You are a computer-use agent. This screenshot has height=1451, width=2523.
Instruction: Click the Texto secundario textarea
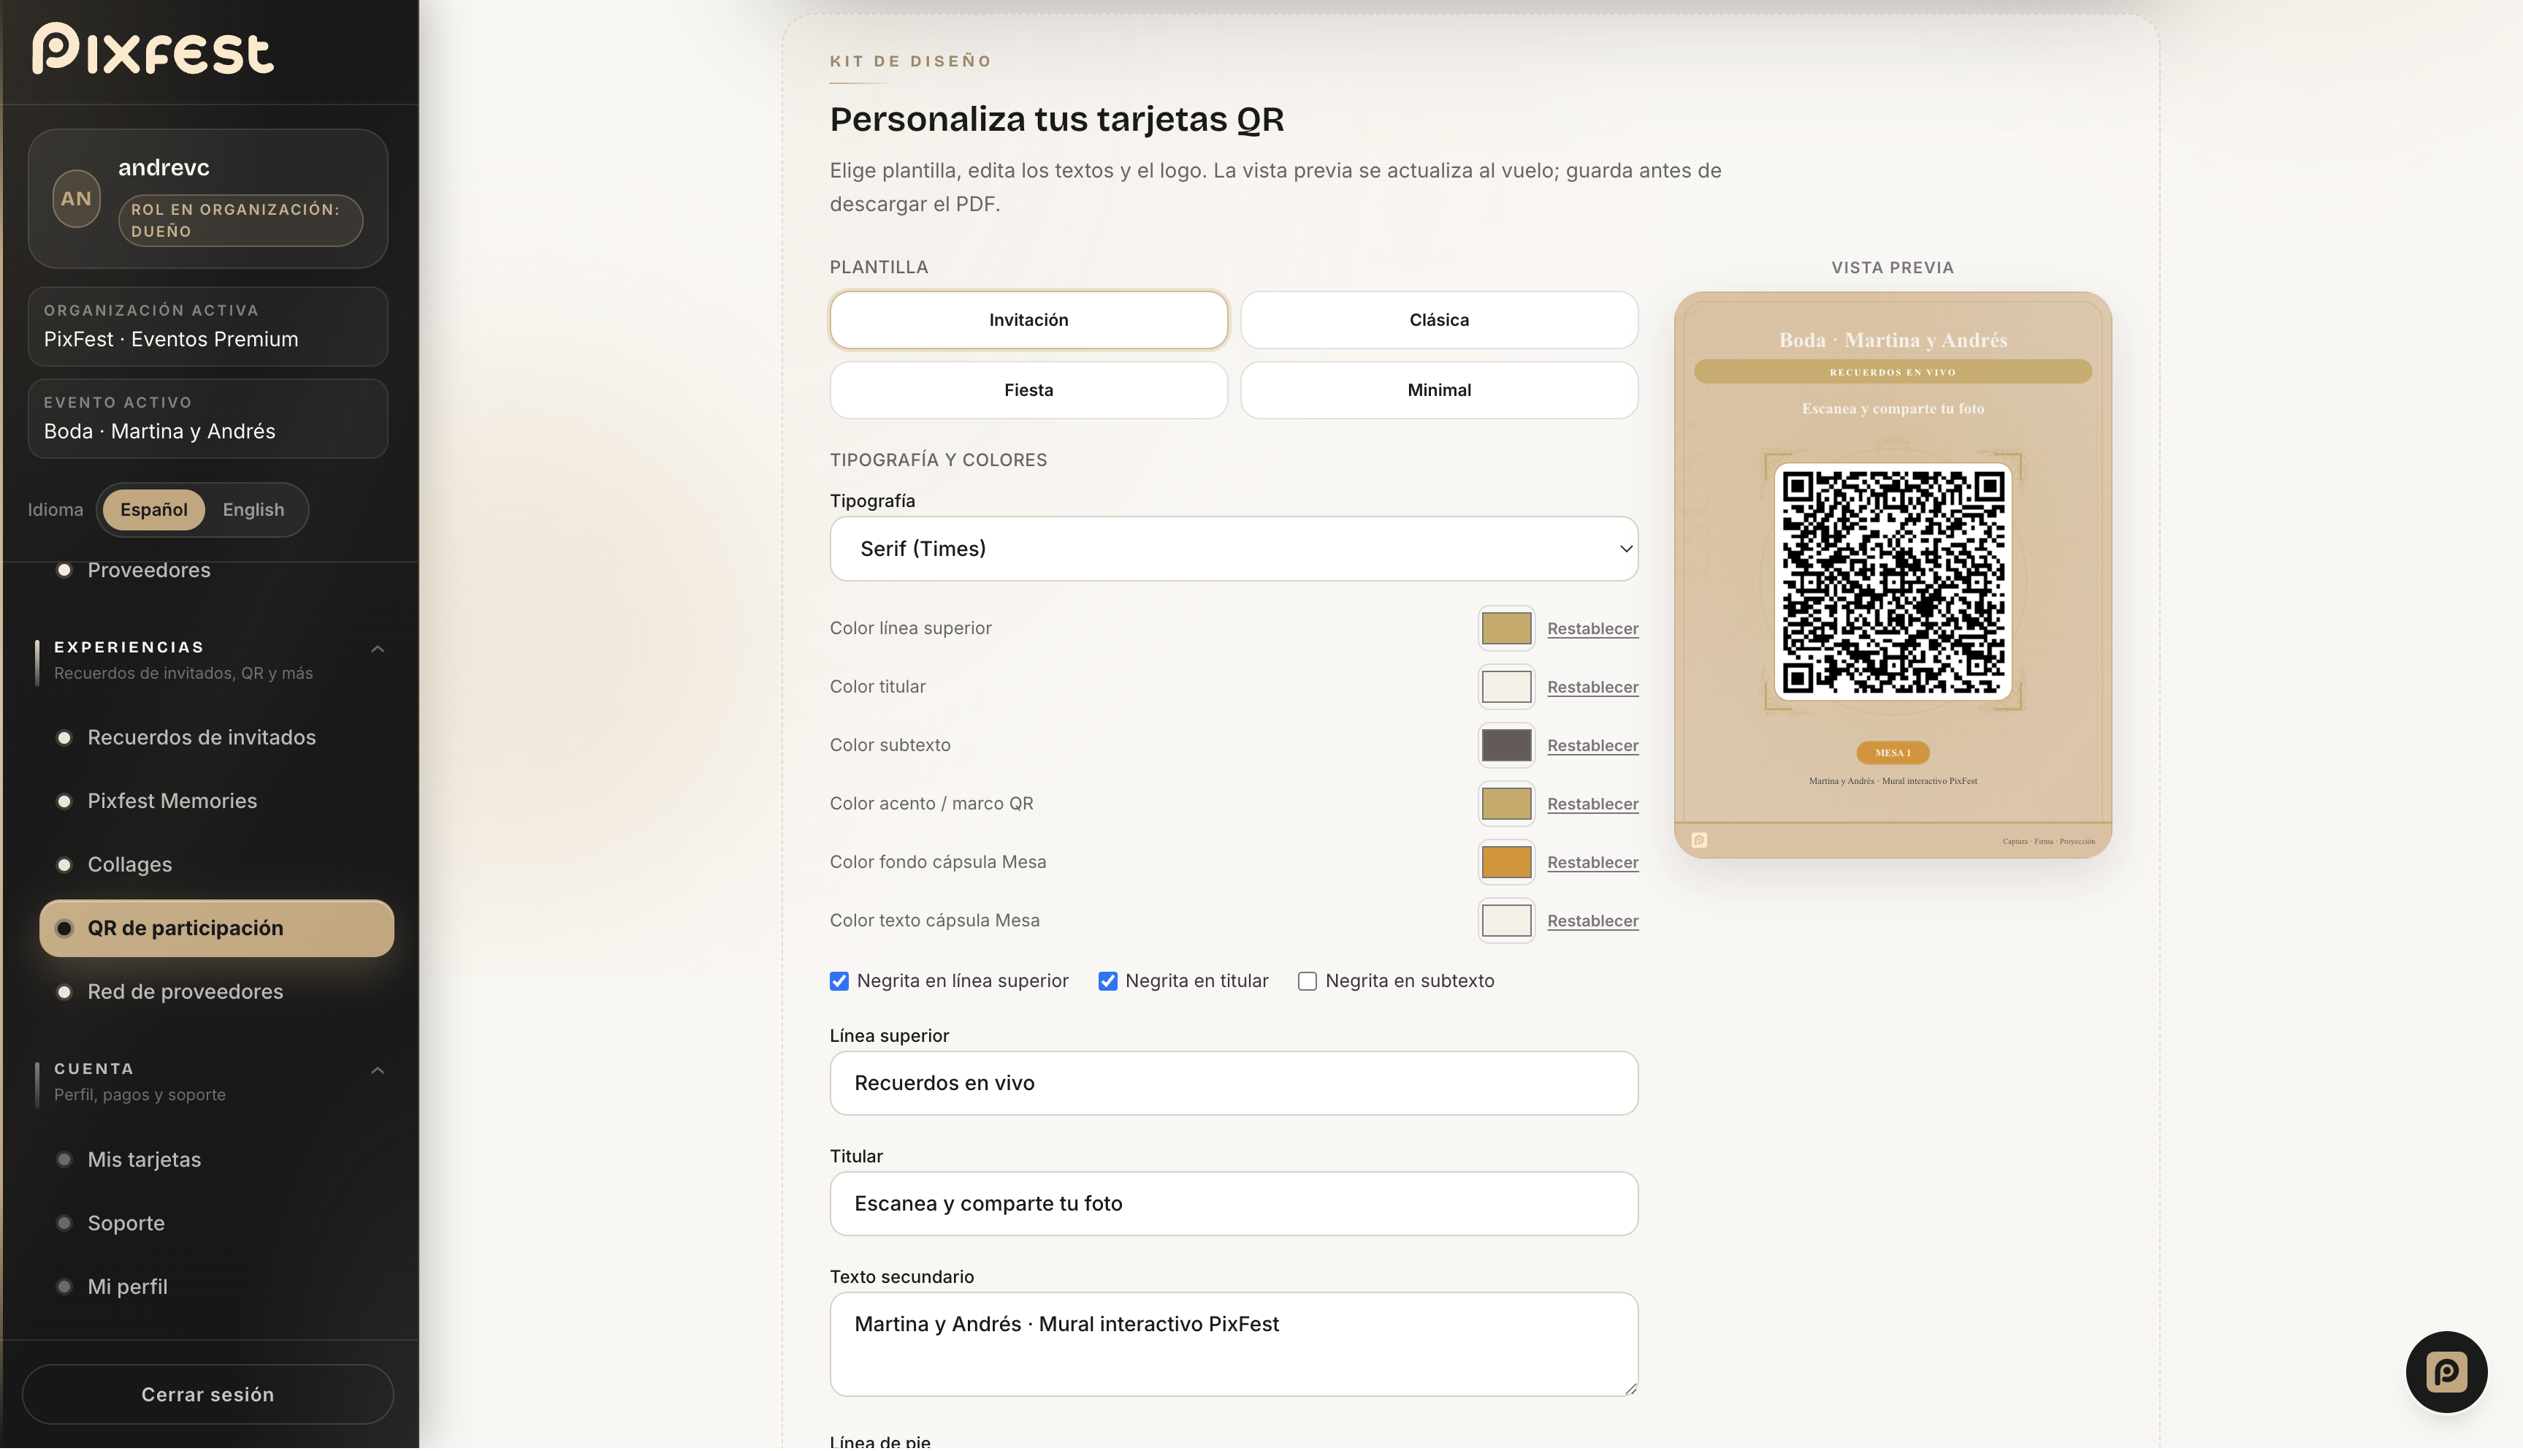coord(1233,1344)
